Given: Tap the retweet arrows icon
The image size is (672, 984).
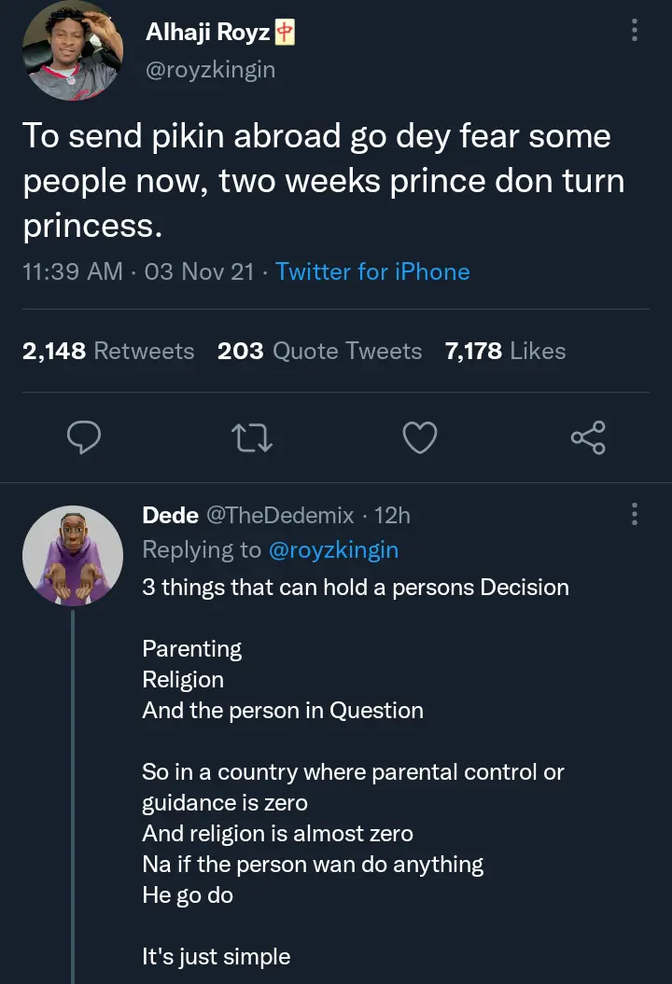Looking at the screenshot, I should click(253, 437).
